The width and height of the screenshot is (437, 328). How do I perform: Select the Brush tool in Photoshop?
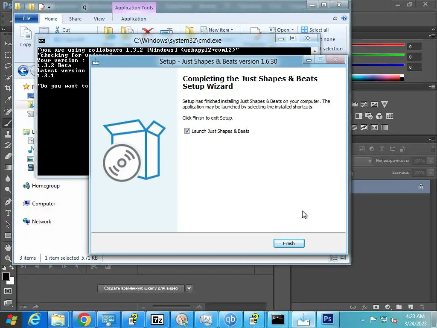pos(8,123)
